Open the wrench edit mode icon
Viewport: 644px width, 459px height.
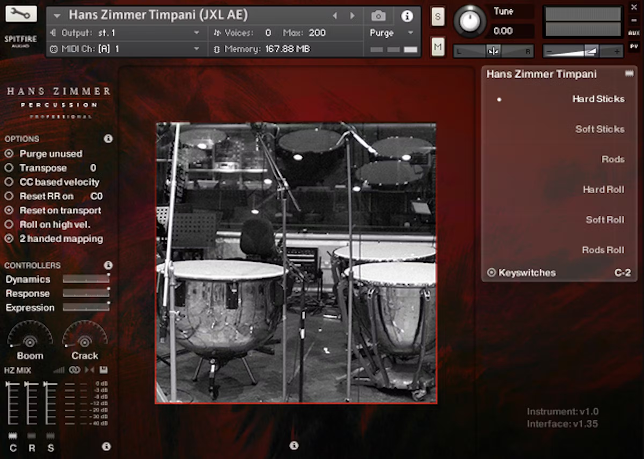tap(21, 14)
